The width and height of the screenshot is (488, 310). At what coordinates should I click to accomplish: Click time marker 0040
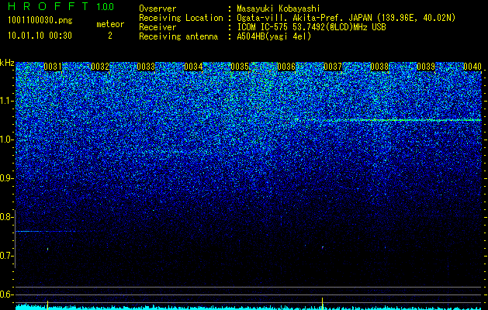(x=472, y=67)
